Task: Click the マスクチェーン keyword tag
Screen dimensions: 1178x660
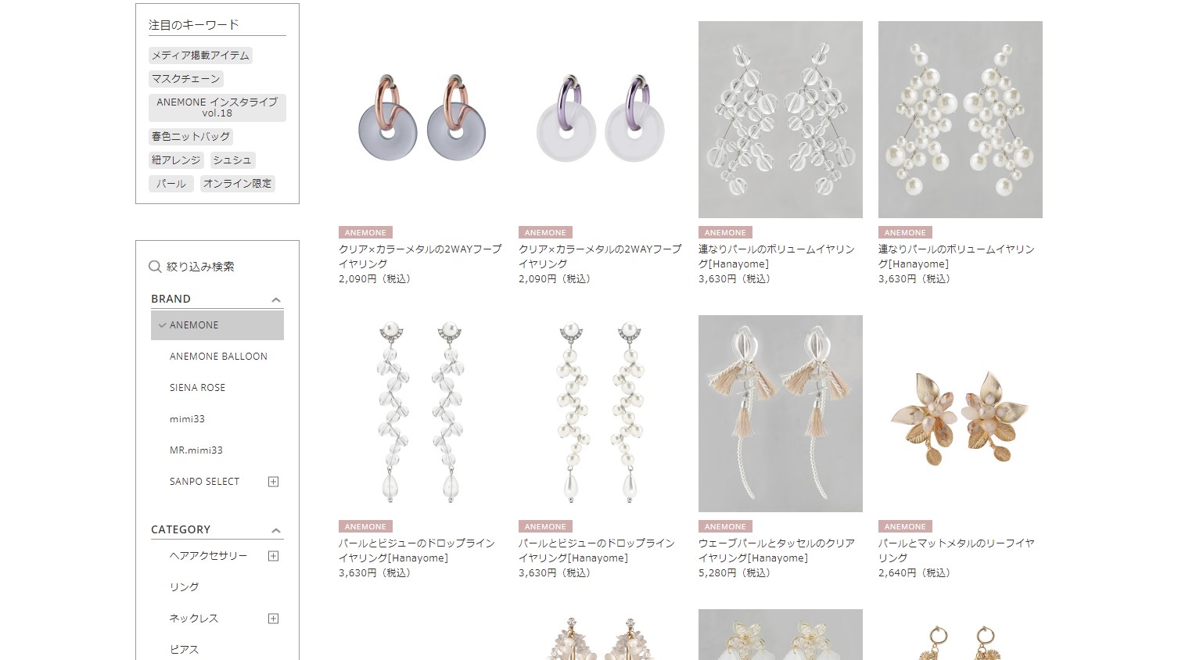Action: click(186, 79)
